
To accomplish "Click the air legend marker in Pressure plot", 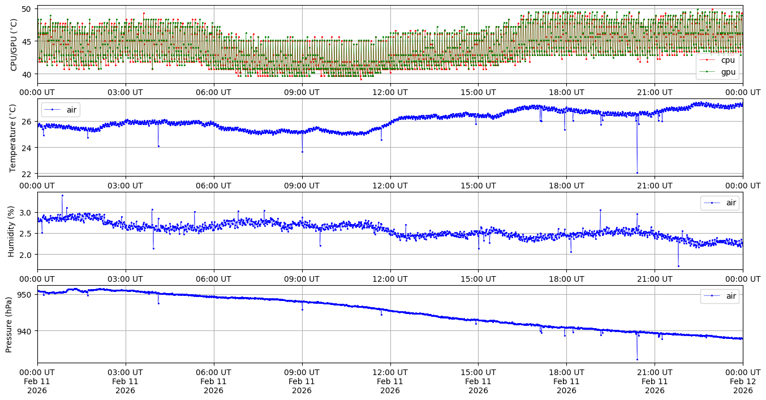I will point(711,296).
